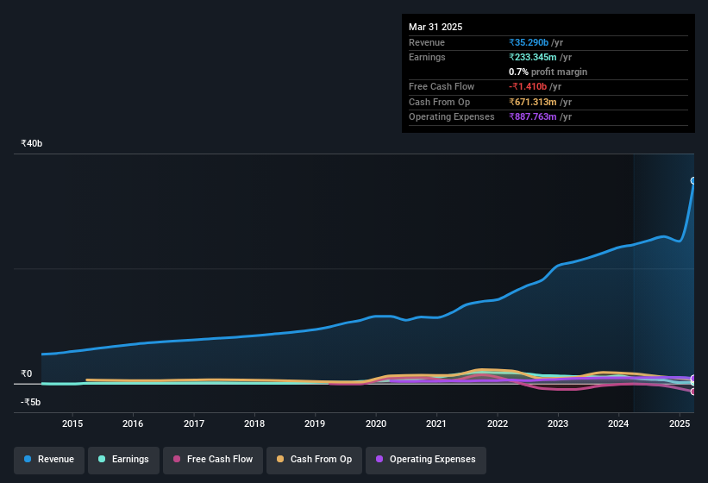The image size is (708, 483).
Task: Toggle the Operating Expenses legend button
Action: point(426,460)
